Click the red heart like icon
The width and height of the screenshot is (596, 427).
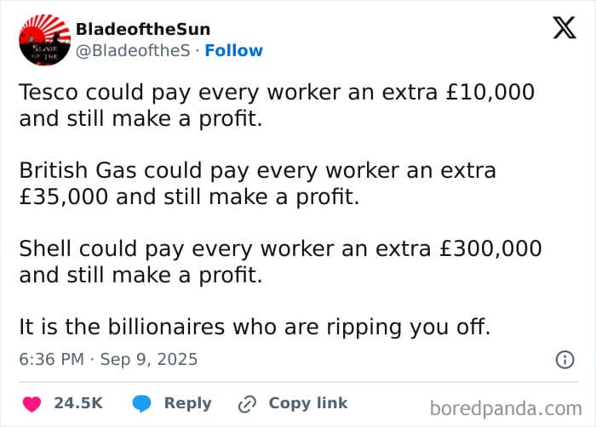pyautogui.click(x=32, y=403)
